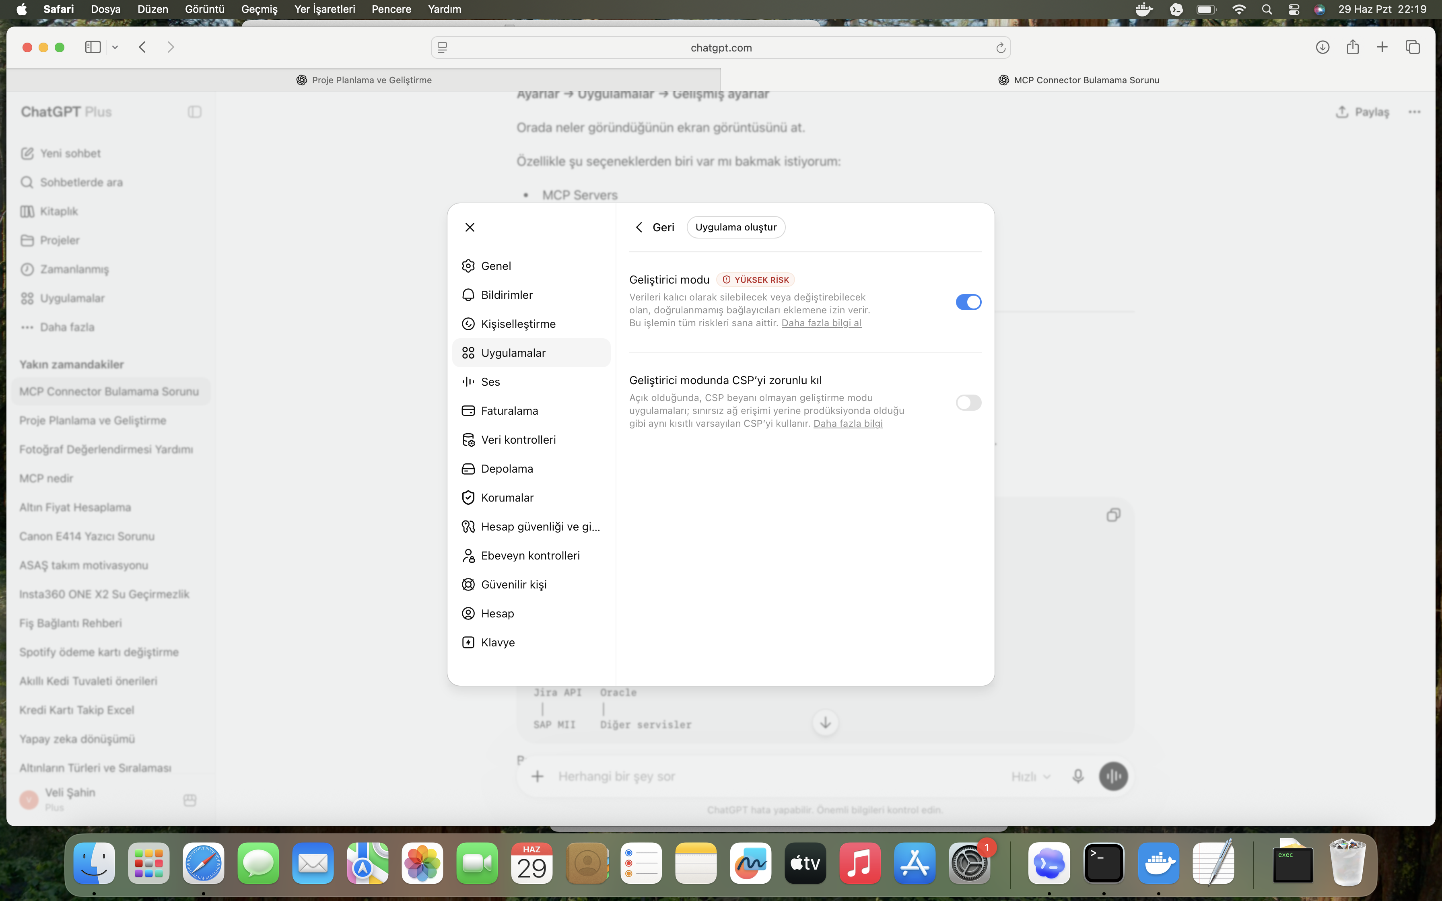Open Genel settings section
The height and width of the screenshot is (901, 1442).
531,266
